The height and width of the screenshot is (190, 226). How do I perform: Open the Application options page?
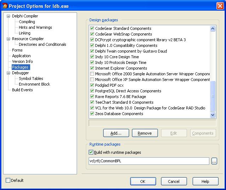(x=21, y=56)
